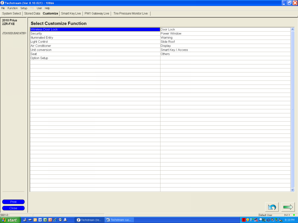The height and width of the screenshot is (223, 298).
Task: Switch to the Stored Data tab
Action: (32, 14)
